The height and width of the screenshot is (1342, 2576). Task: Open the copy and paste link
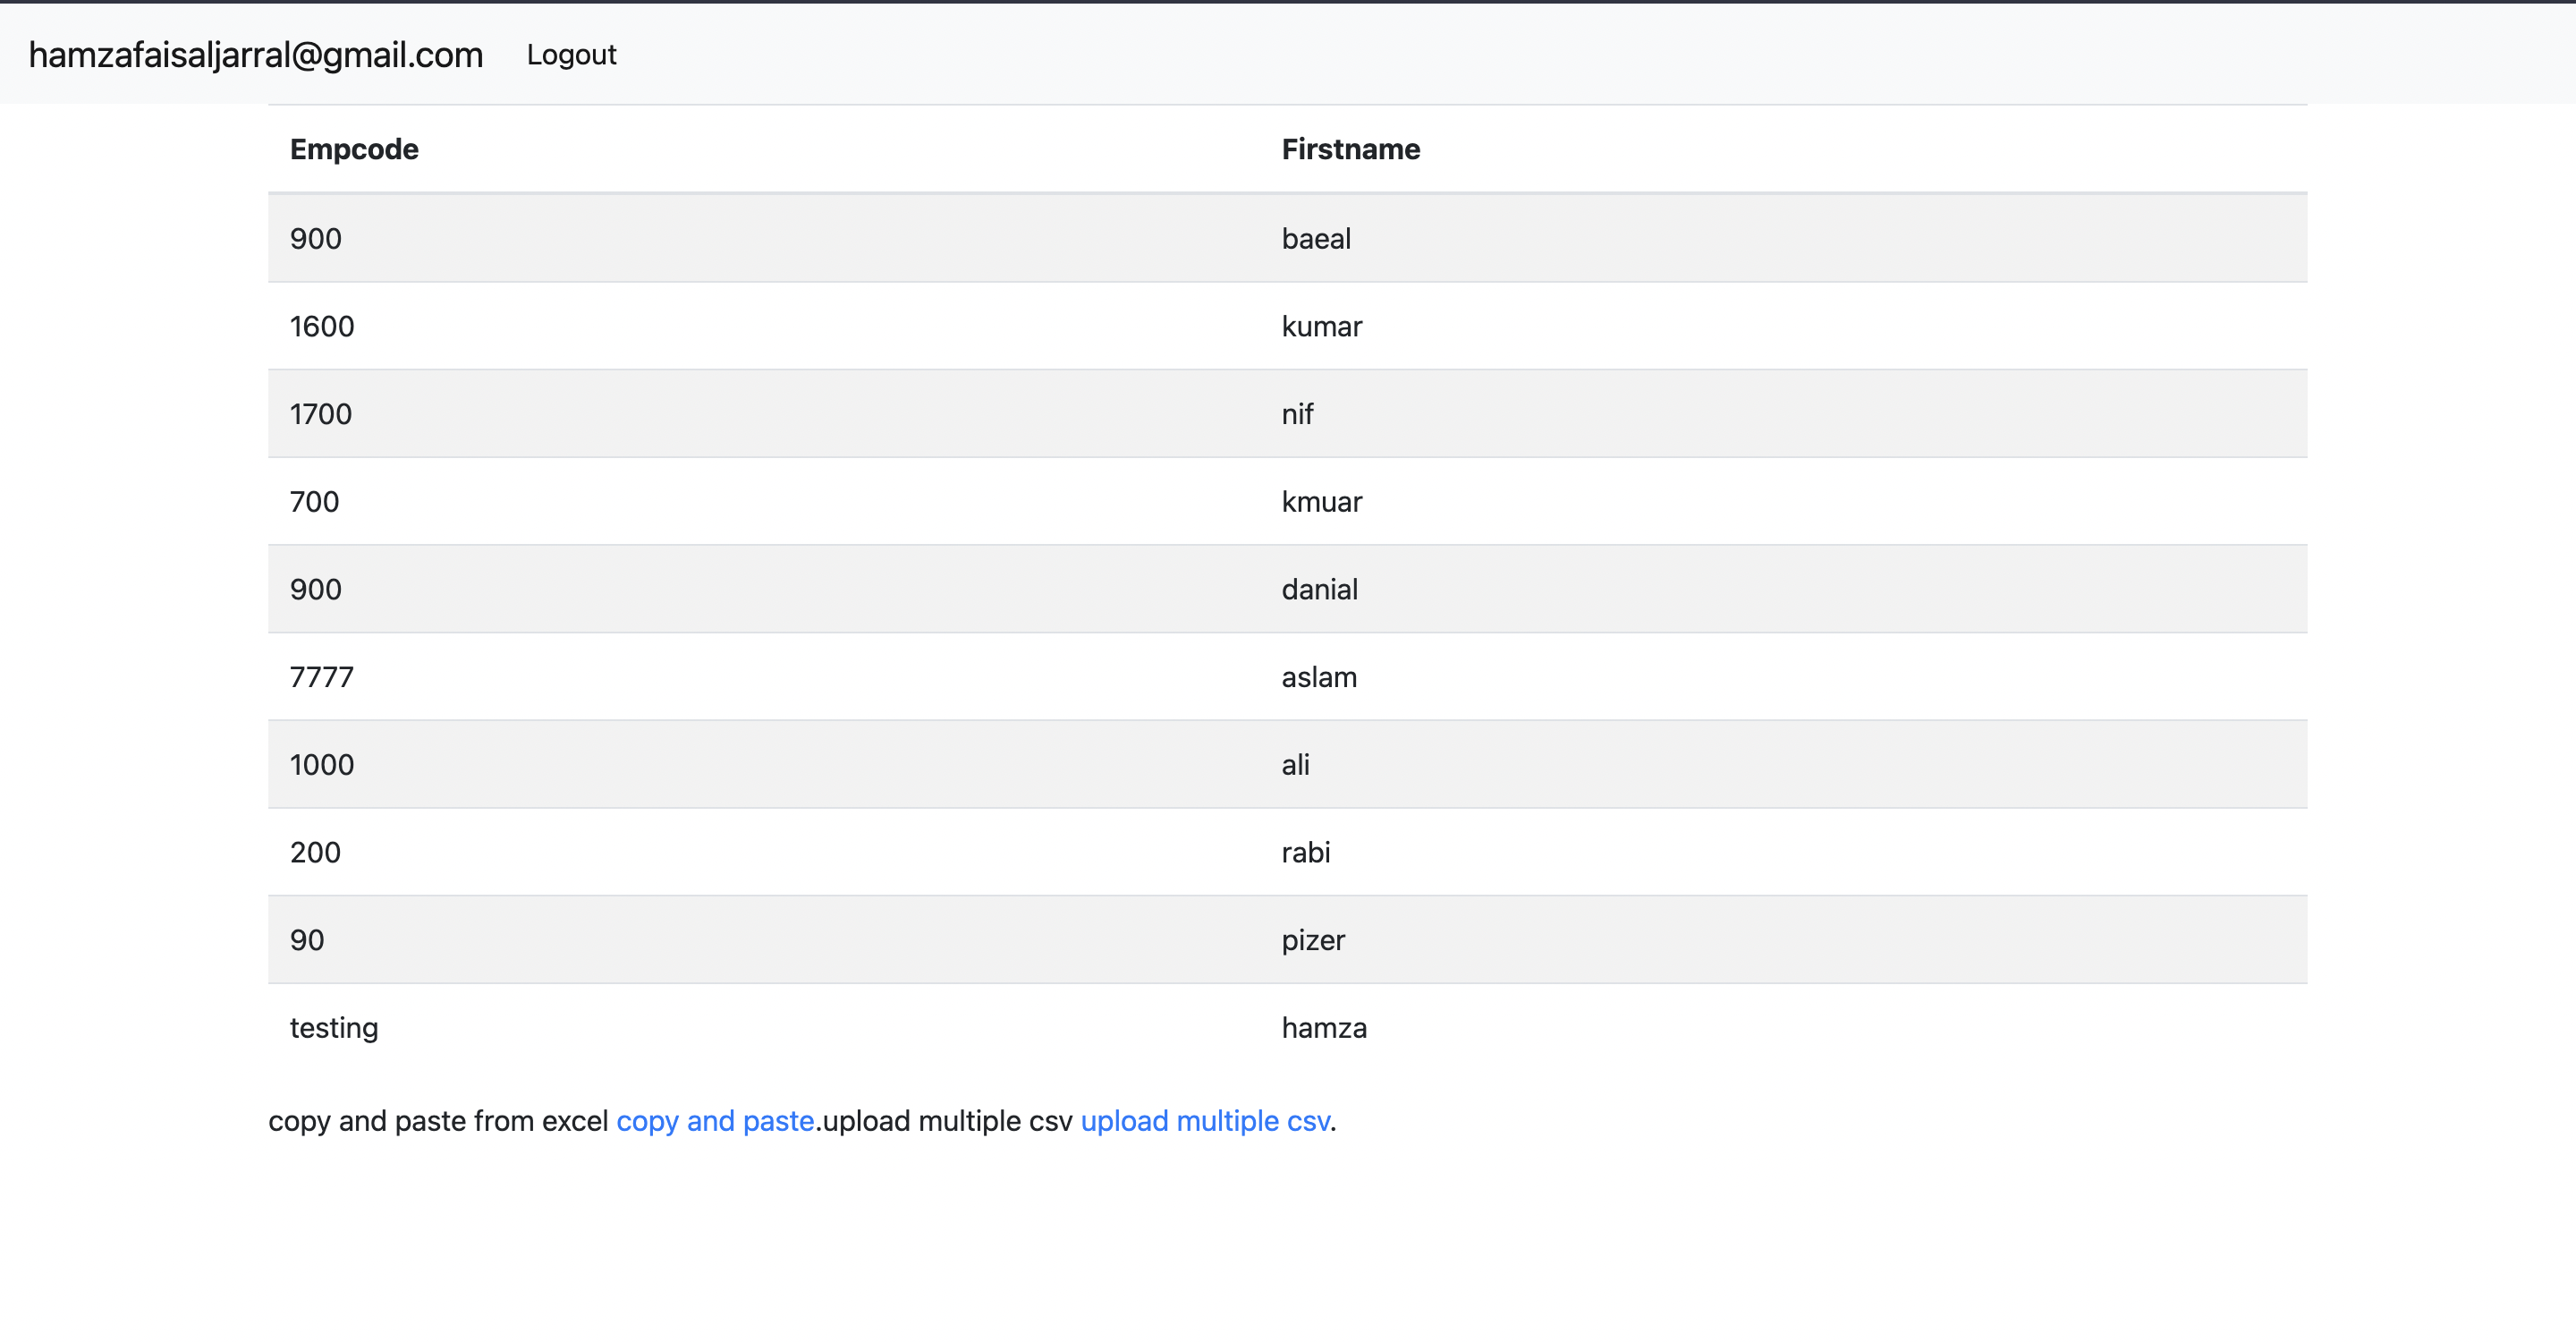click(715, 1121)
